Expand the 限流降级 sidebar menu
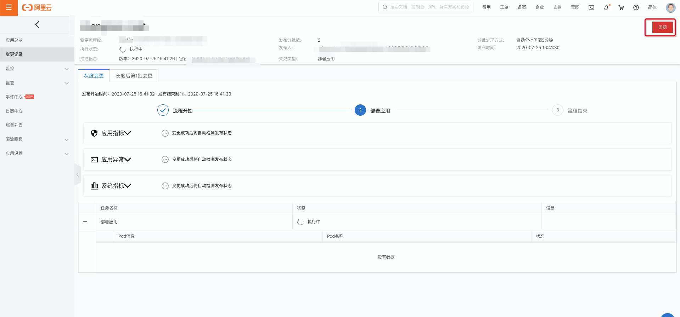The width and height of the screenshot is (680, 317). pyautogui.click(x=67, y=140)
